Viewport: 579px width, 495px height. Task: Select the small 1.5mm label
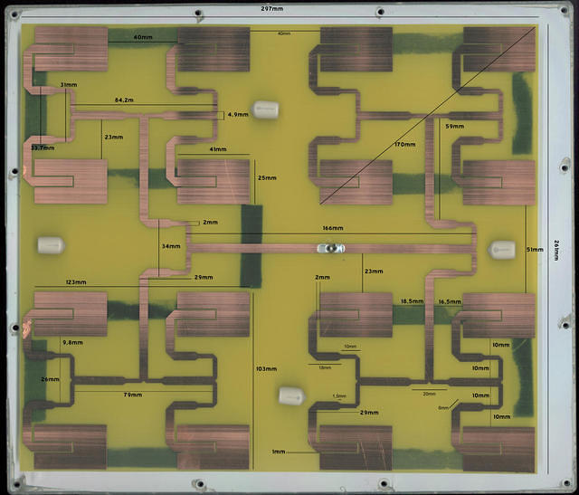click(339, 396)
